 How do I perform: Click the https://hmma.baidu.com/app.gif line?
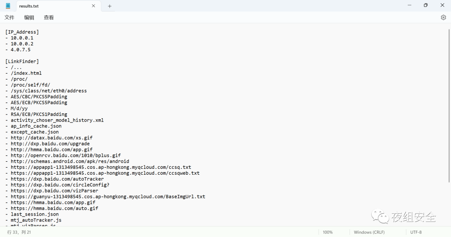point(51,202)
